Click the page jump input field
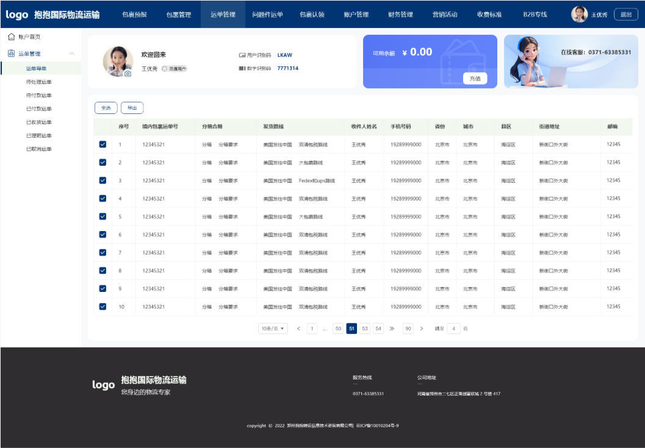 [x=453, y=329]
